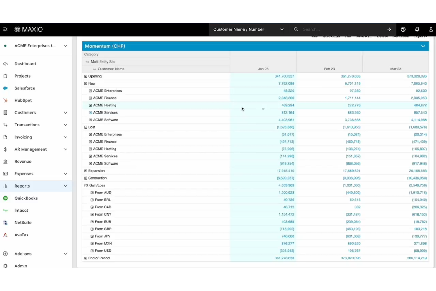Open Salesforce from the sidebar
This screenshot has width=436, height=291.
tap(25, 88)
